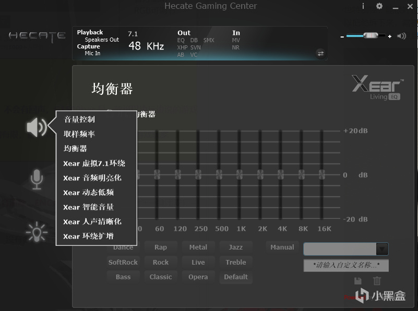
Task: Select 音量控制 from the popup menu
Action: [x=79, y=119]
